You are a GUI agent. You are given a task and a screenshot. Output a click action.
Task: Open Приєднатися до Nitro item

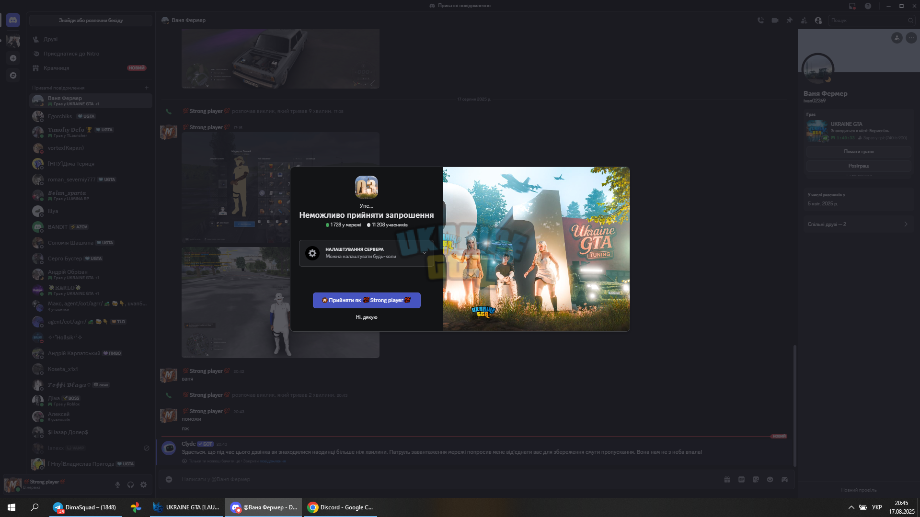pos(91,54)
